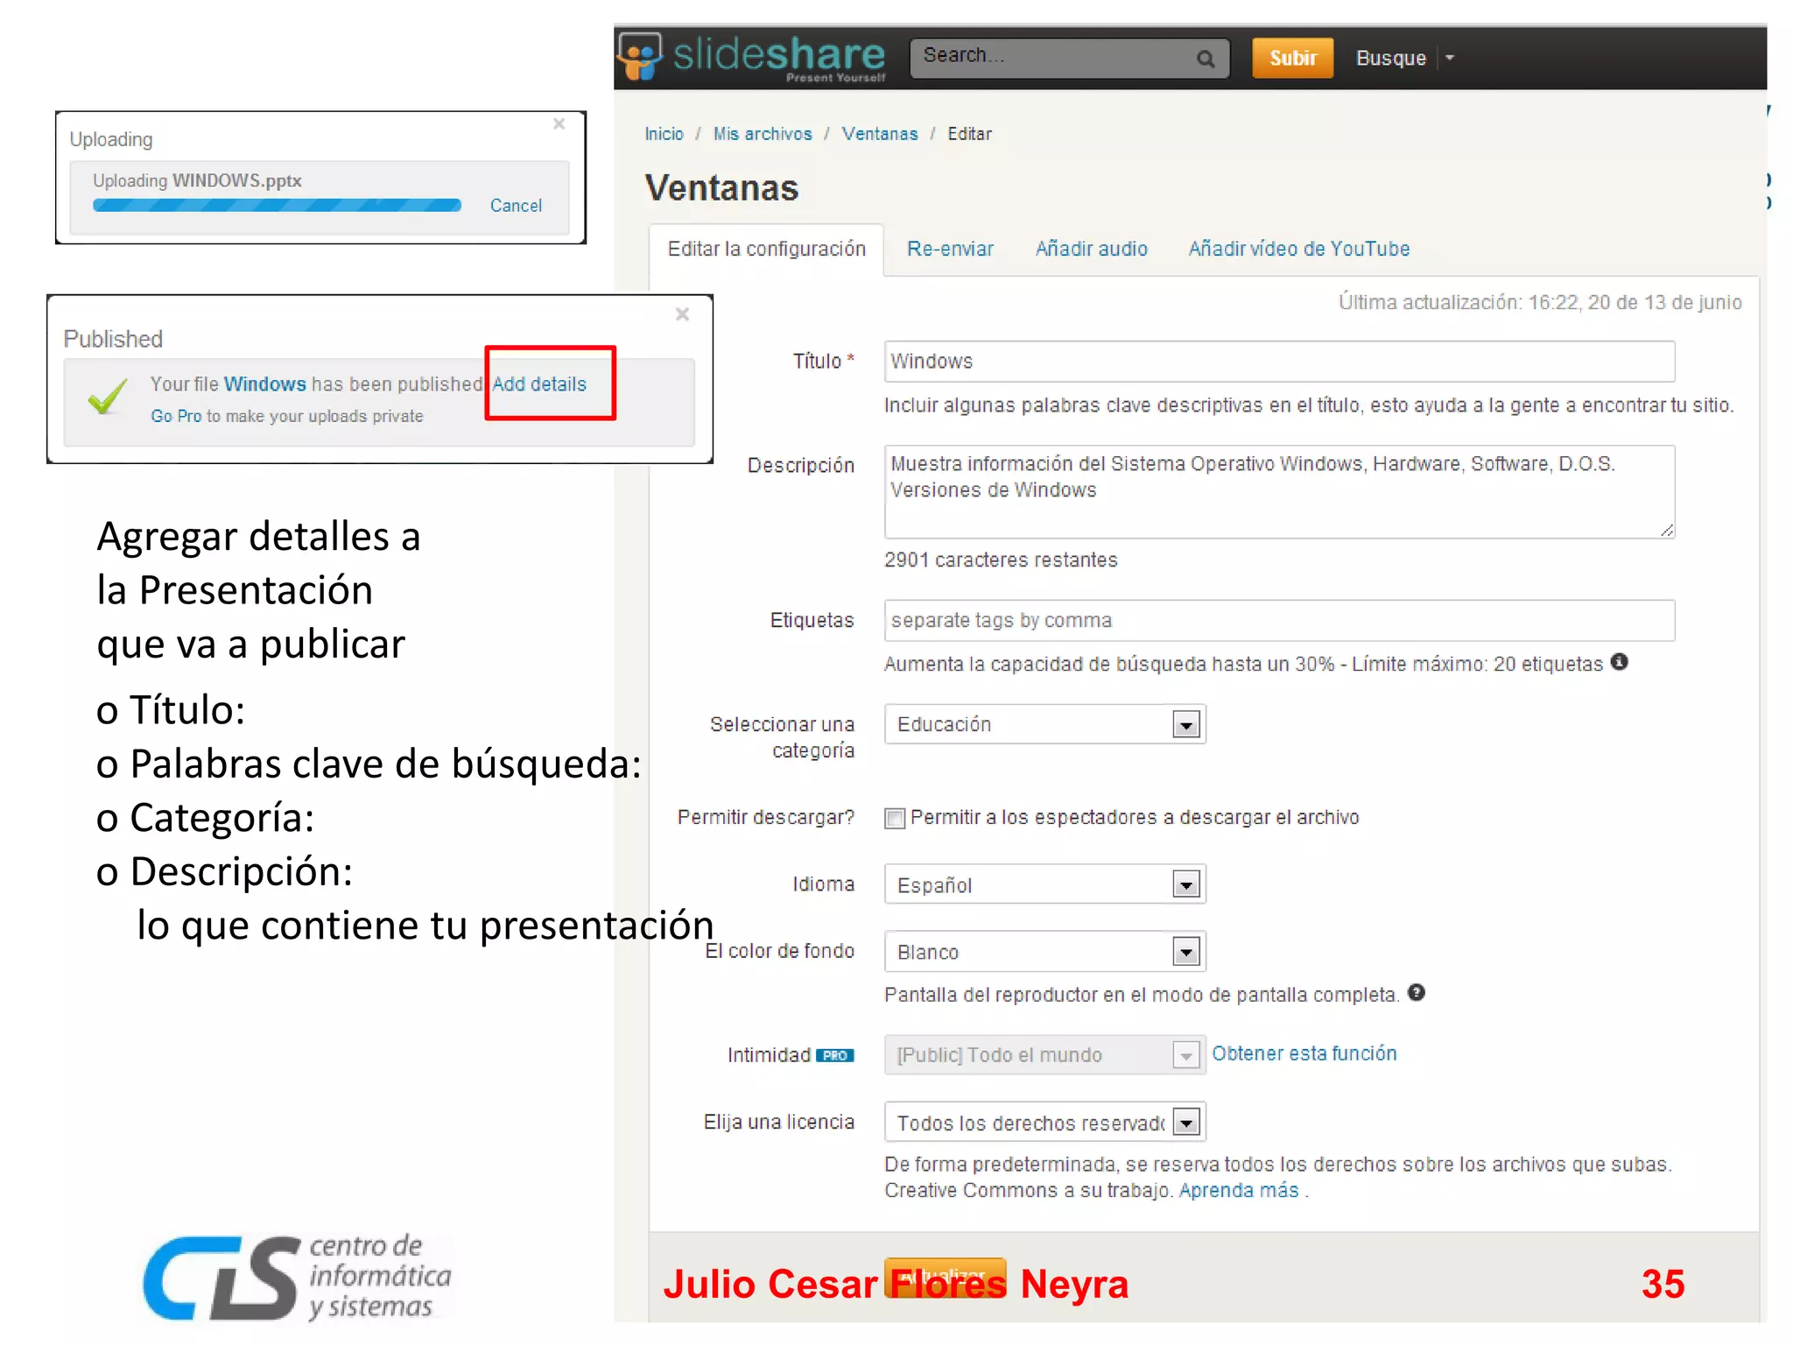Click the WINDOWS.pptx upload progress bar
The width and height of the screenshot is (1793, 1345).
click(x=277, y=206)
